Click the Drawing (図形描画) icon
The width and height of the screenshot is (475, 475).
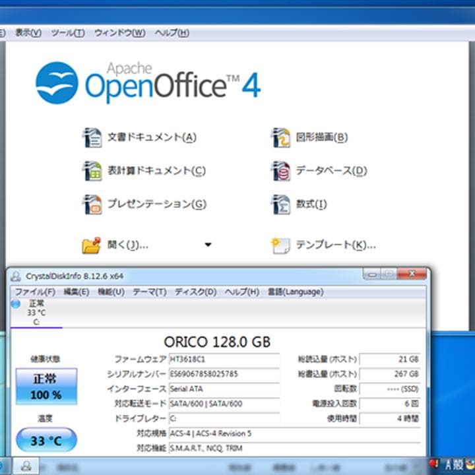click(x=280, y=138)
